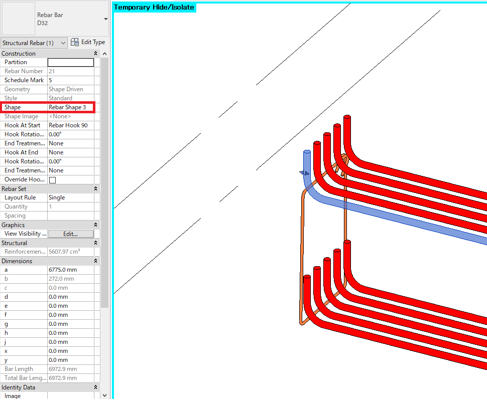Collapse the Rebar Set section
Image resolution: width=487 pixels, height=401 pixels.
94,188
